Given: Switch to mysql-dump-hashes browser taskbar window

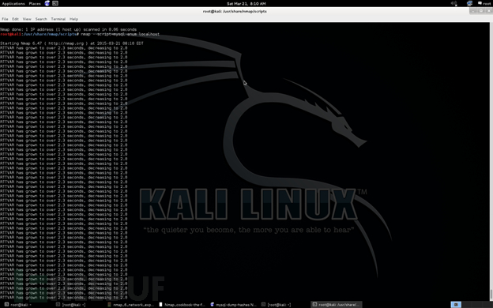Looking at the screenshot, I should (233, 305).
